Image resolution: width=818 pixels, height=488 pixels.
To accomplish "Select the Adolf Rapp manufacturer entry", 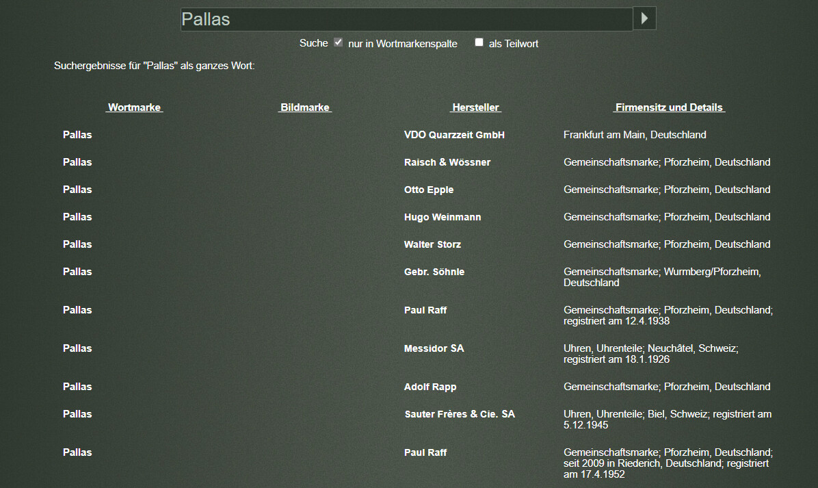I will [430, 387].
